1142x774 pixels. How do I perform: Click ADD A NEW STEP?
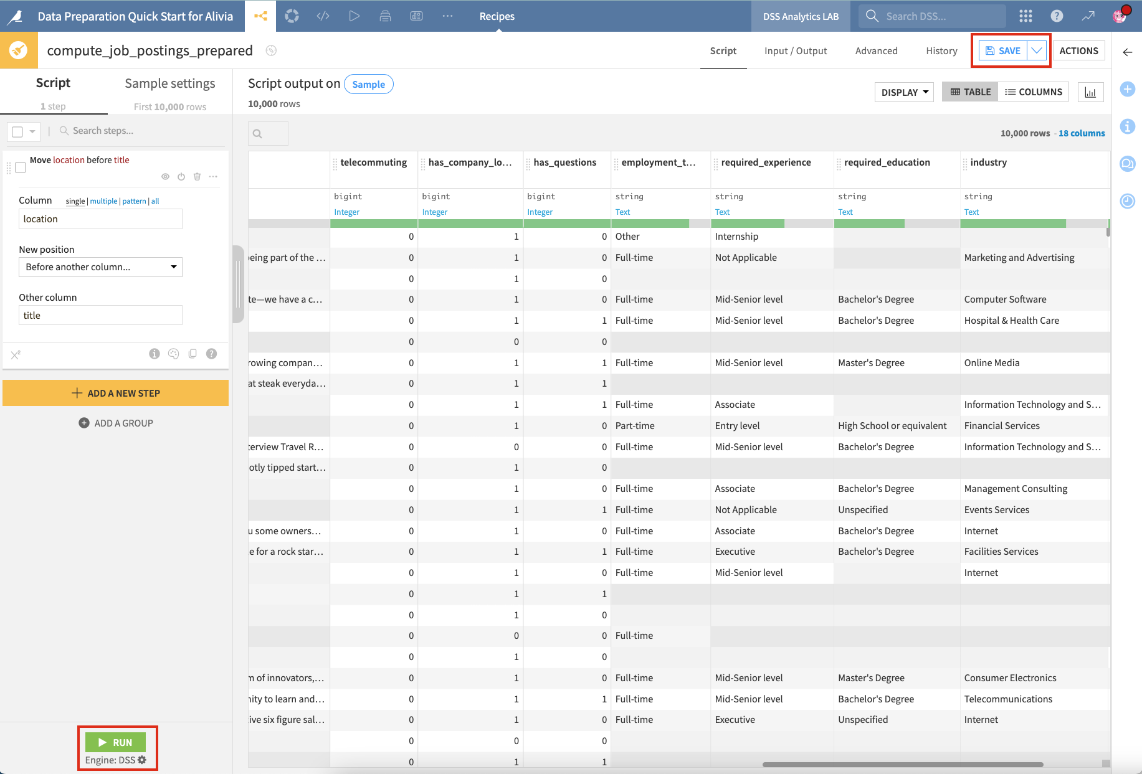click(x=116, y=393)
